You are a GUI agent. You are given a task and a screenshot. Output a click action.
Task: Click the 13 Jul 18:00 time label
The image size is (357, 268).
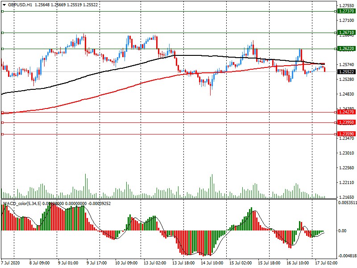coord(183,263)
